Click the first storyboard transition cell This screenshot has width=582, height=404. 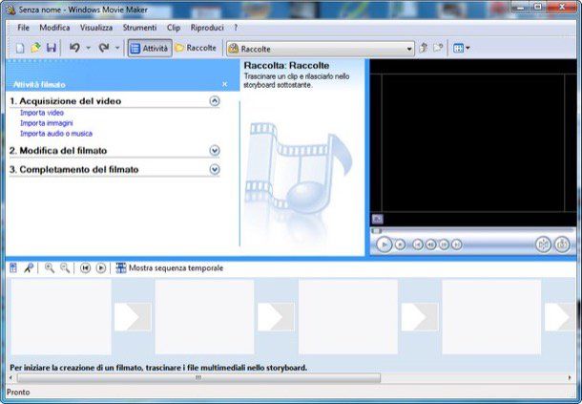coord(133,317)
